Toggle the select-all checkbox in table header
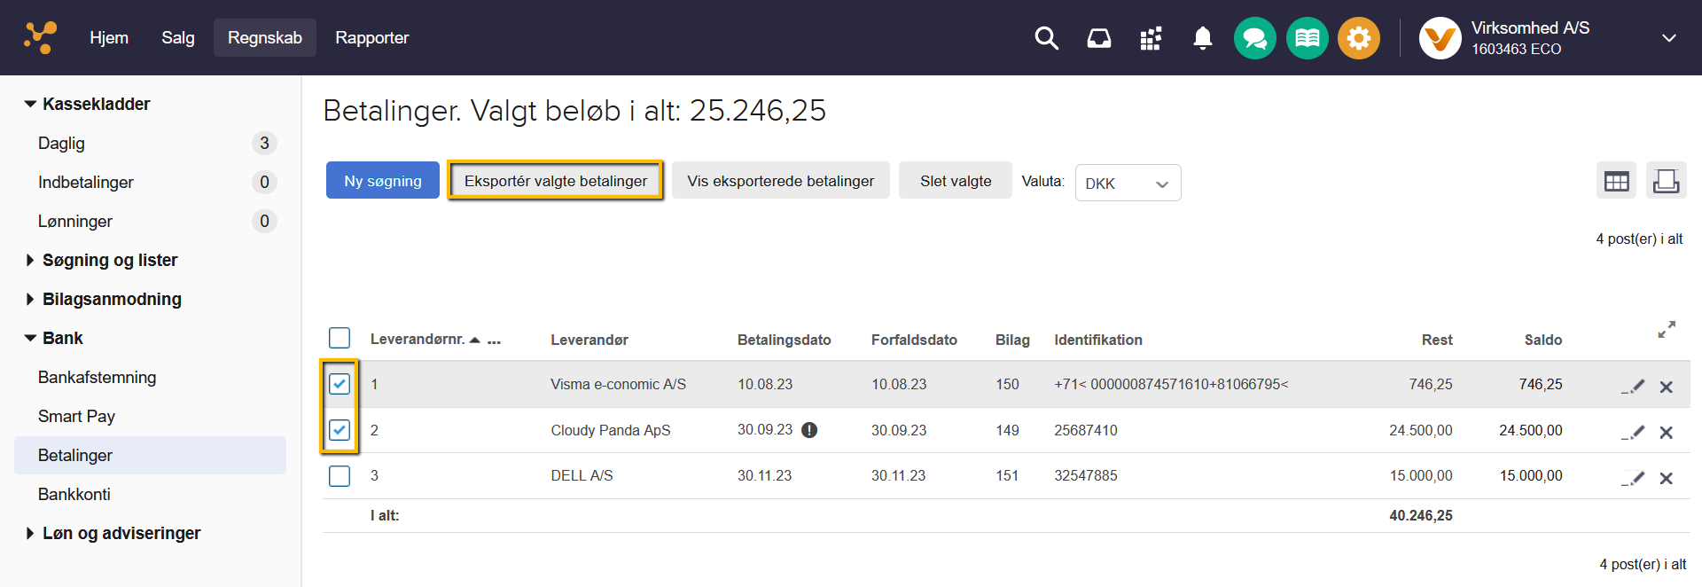Image resolution: width=1702 pixels, height=587 pixels. (340, 338)
